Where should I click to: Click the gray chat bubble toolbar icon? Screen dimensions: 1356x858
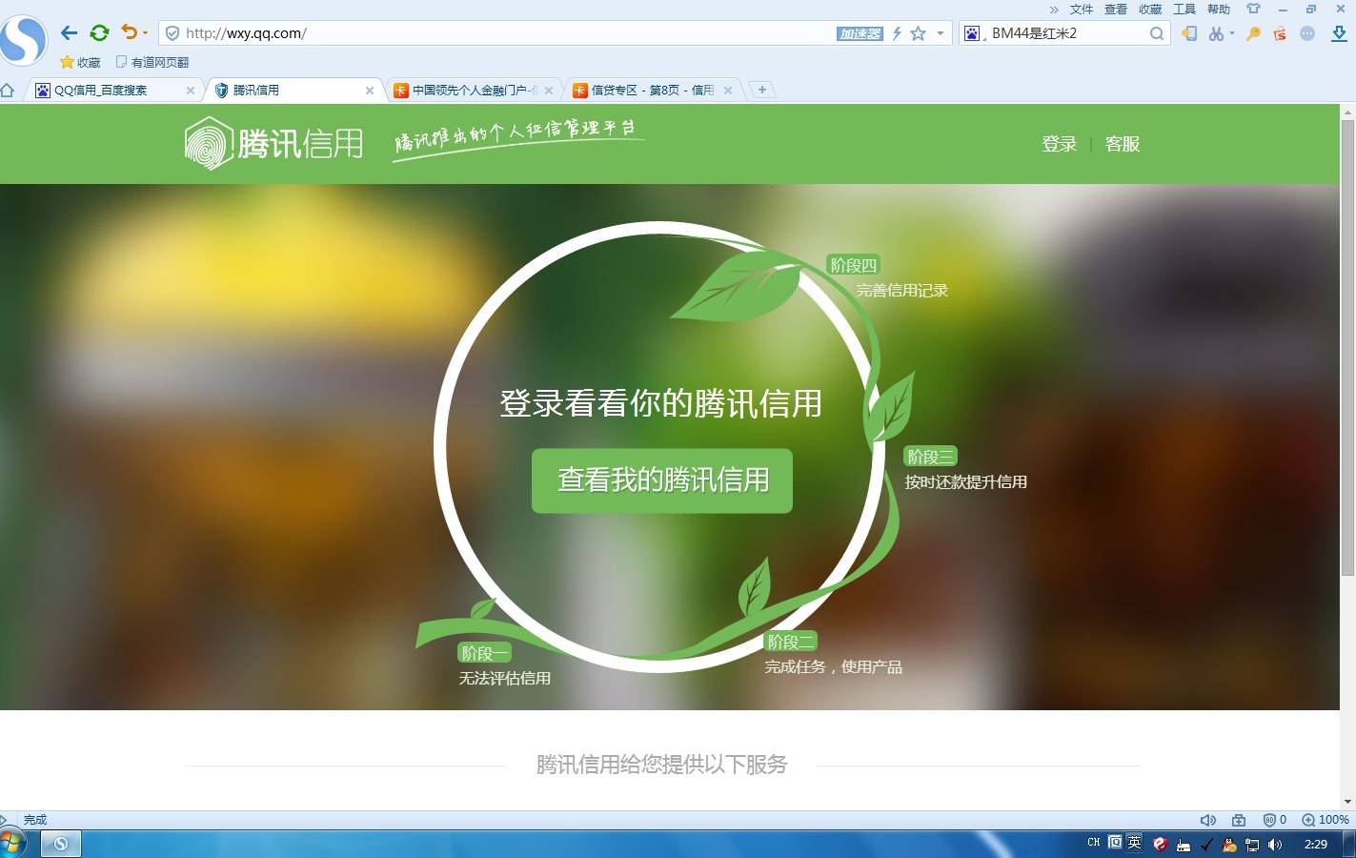[1307, 33]
